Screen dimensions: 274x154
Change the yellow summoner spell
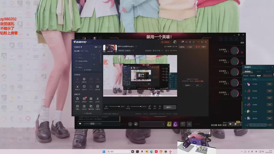coord(169,124)
